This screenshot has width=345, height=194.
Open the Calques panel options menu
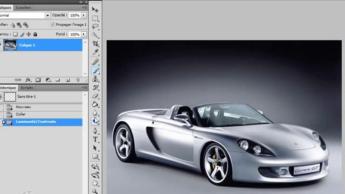click(85, 8)
